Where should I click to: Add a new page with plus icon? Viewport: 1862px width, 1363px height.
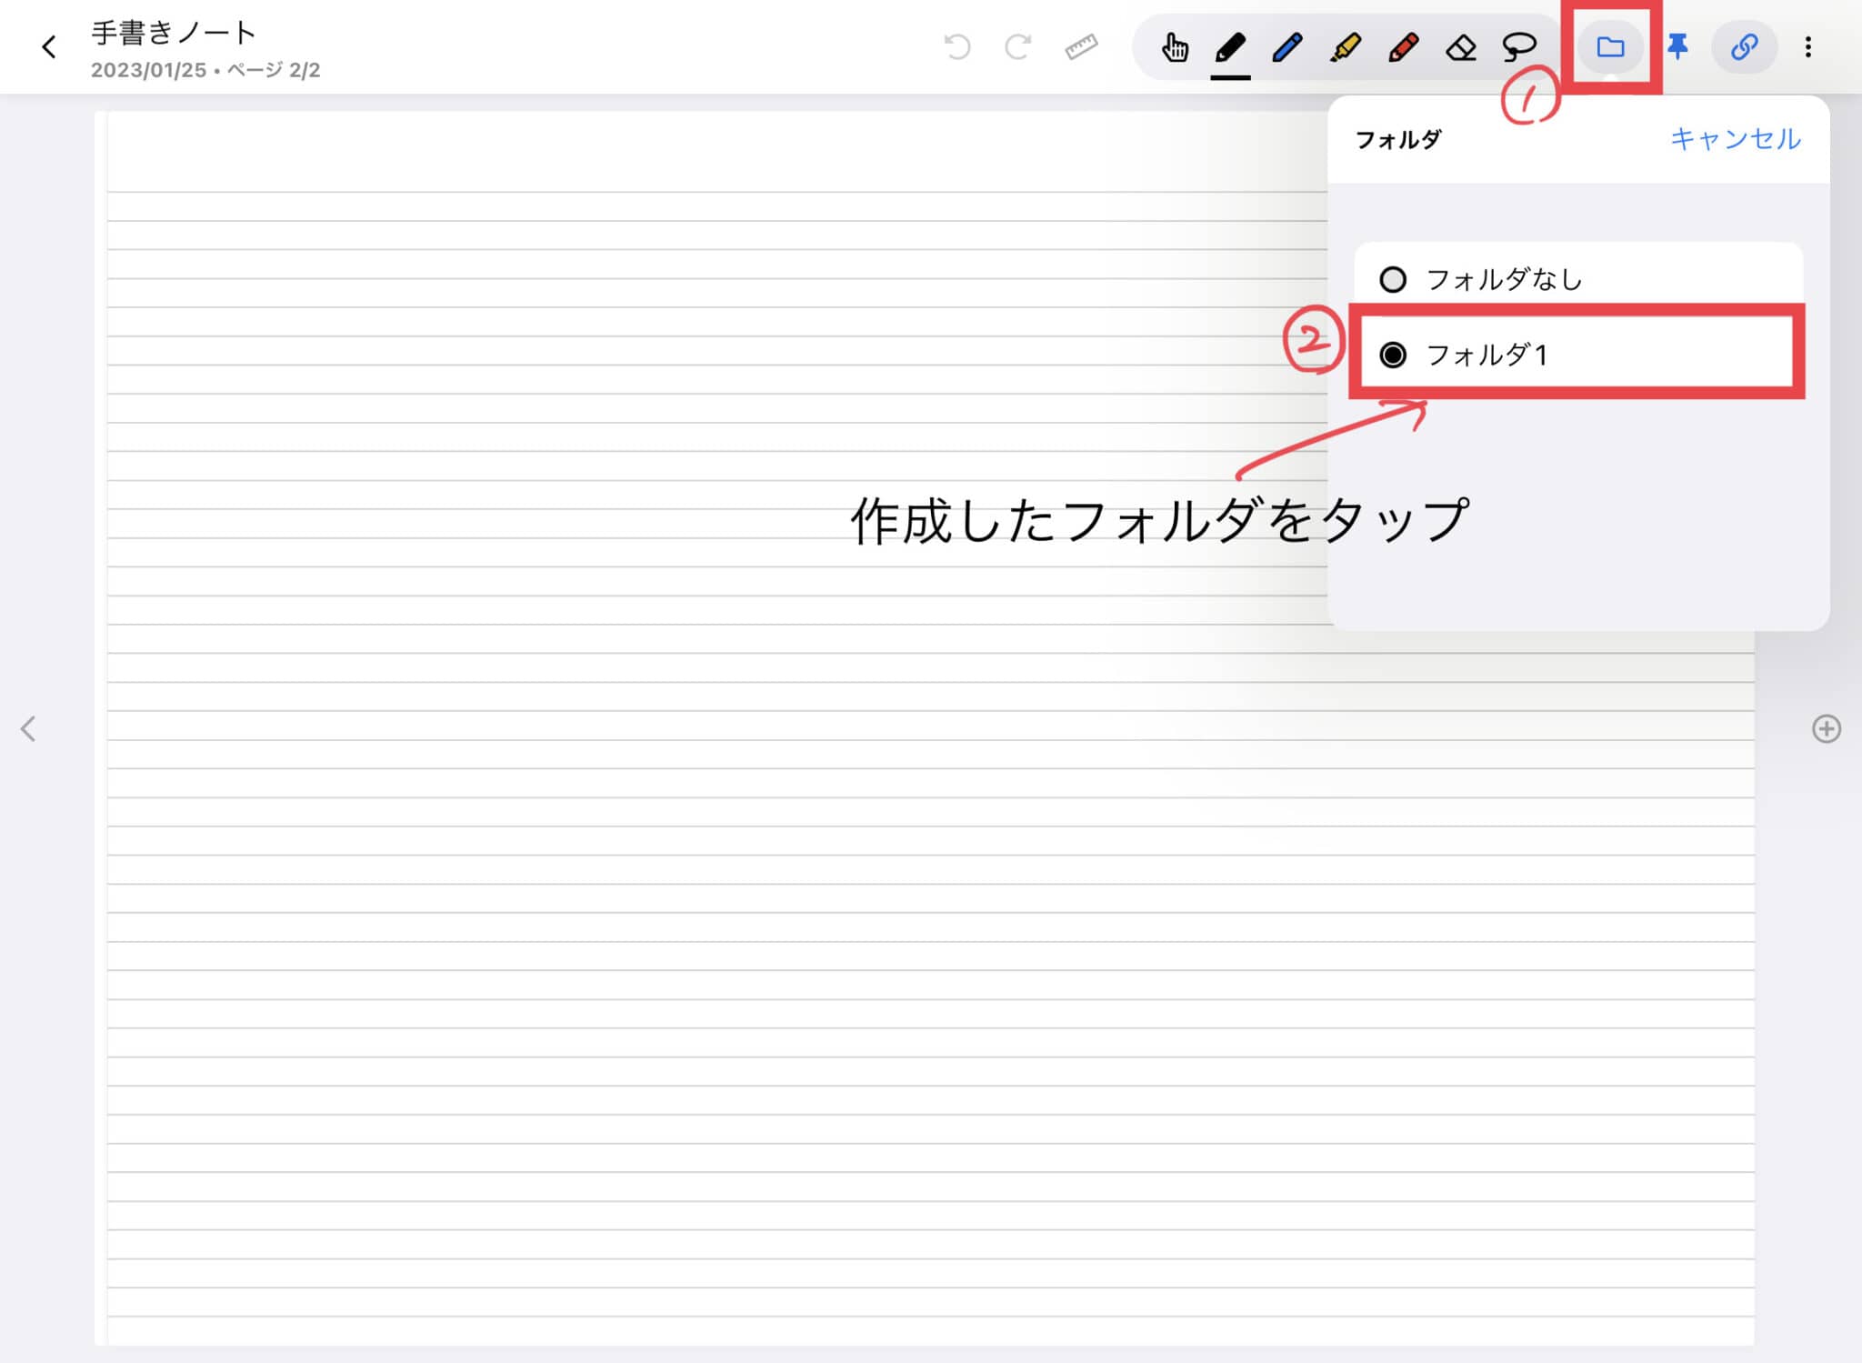pyautogui.click(x=1826, y=727)
